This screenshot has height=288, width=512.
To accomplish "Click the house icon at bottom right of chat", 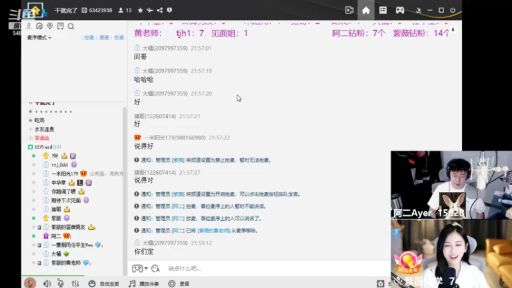I will (380, 284).
